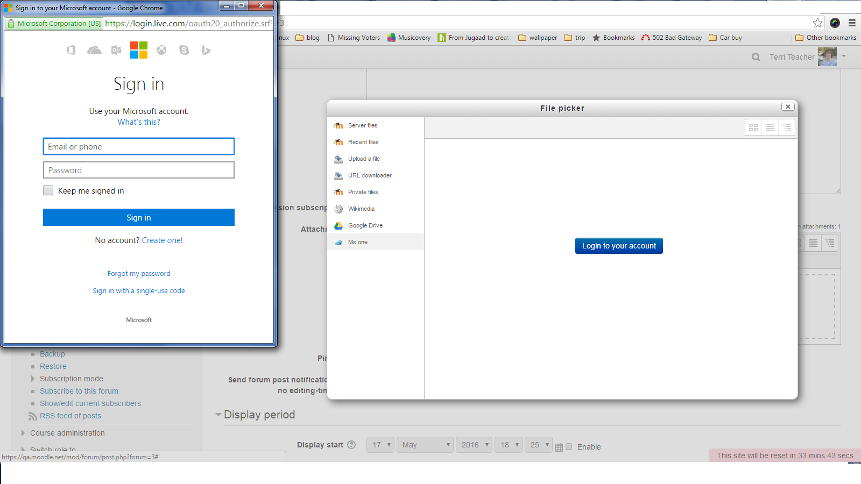Open the Missing Voters bookmark
Image resolution: width=861 pixels, height=484 pixels.
click(354, 38)
